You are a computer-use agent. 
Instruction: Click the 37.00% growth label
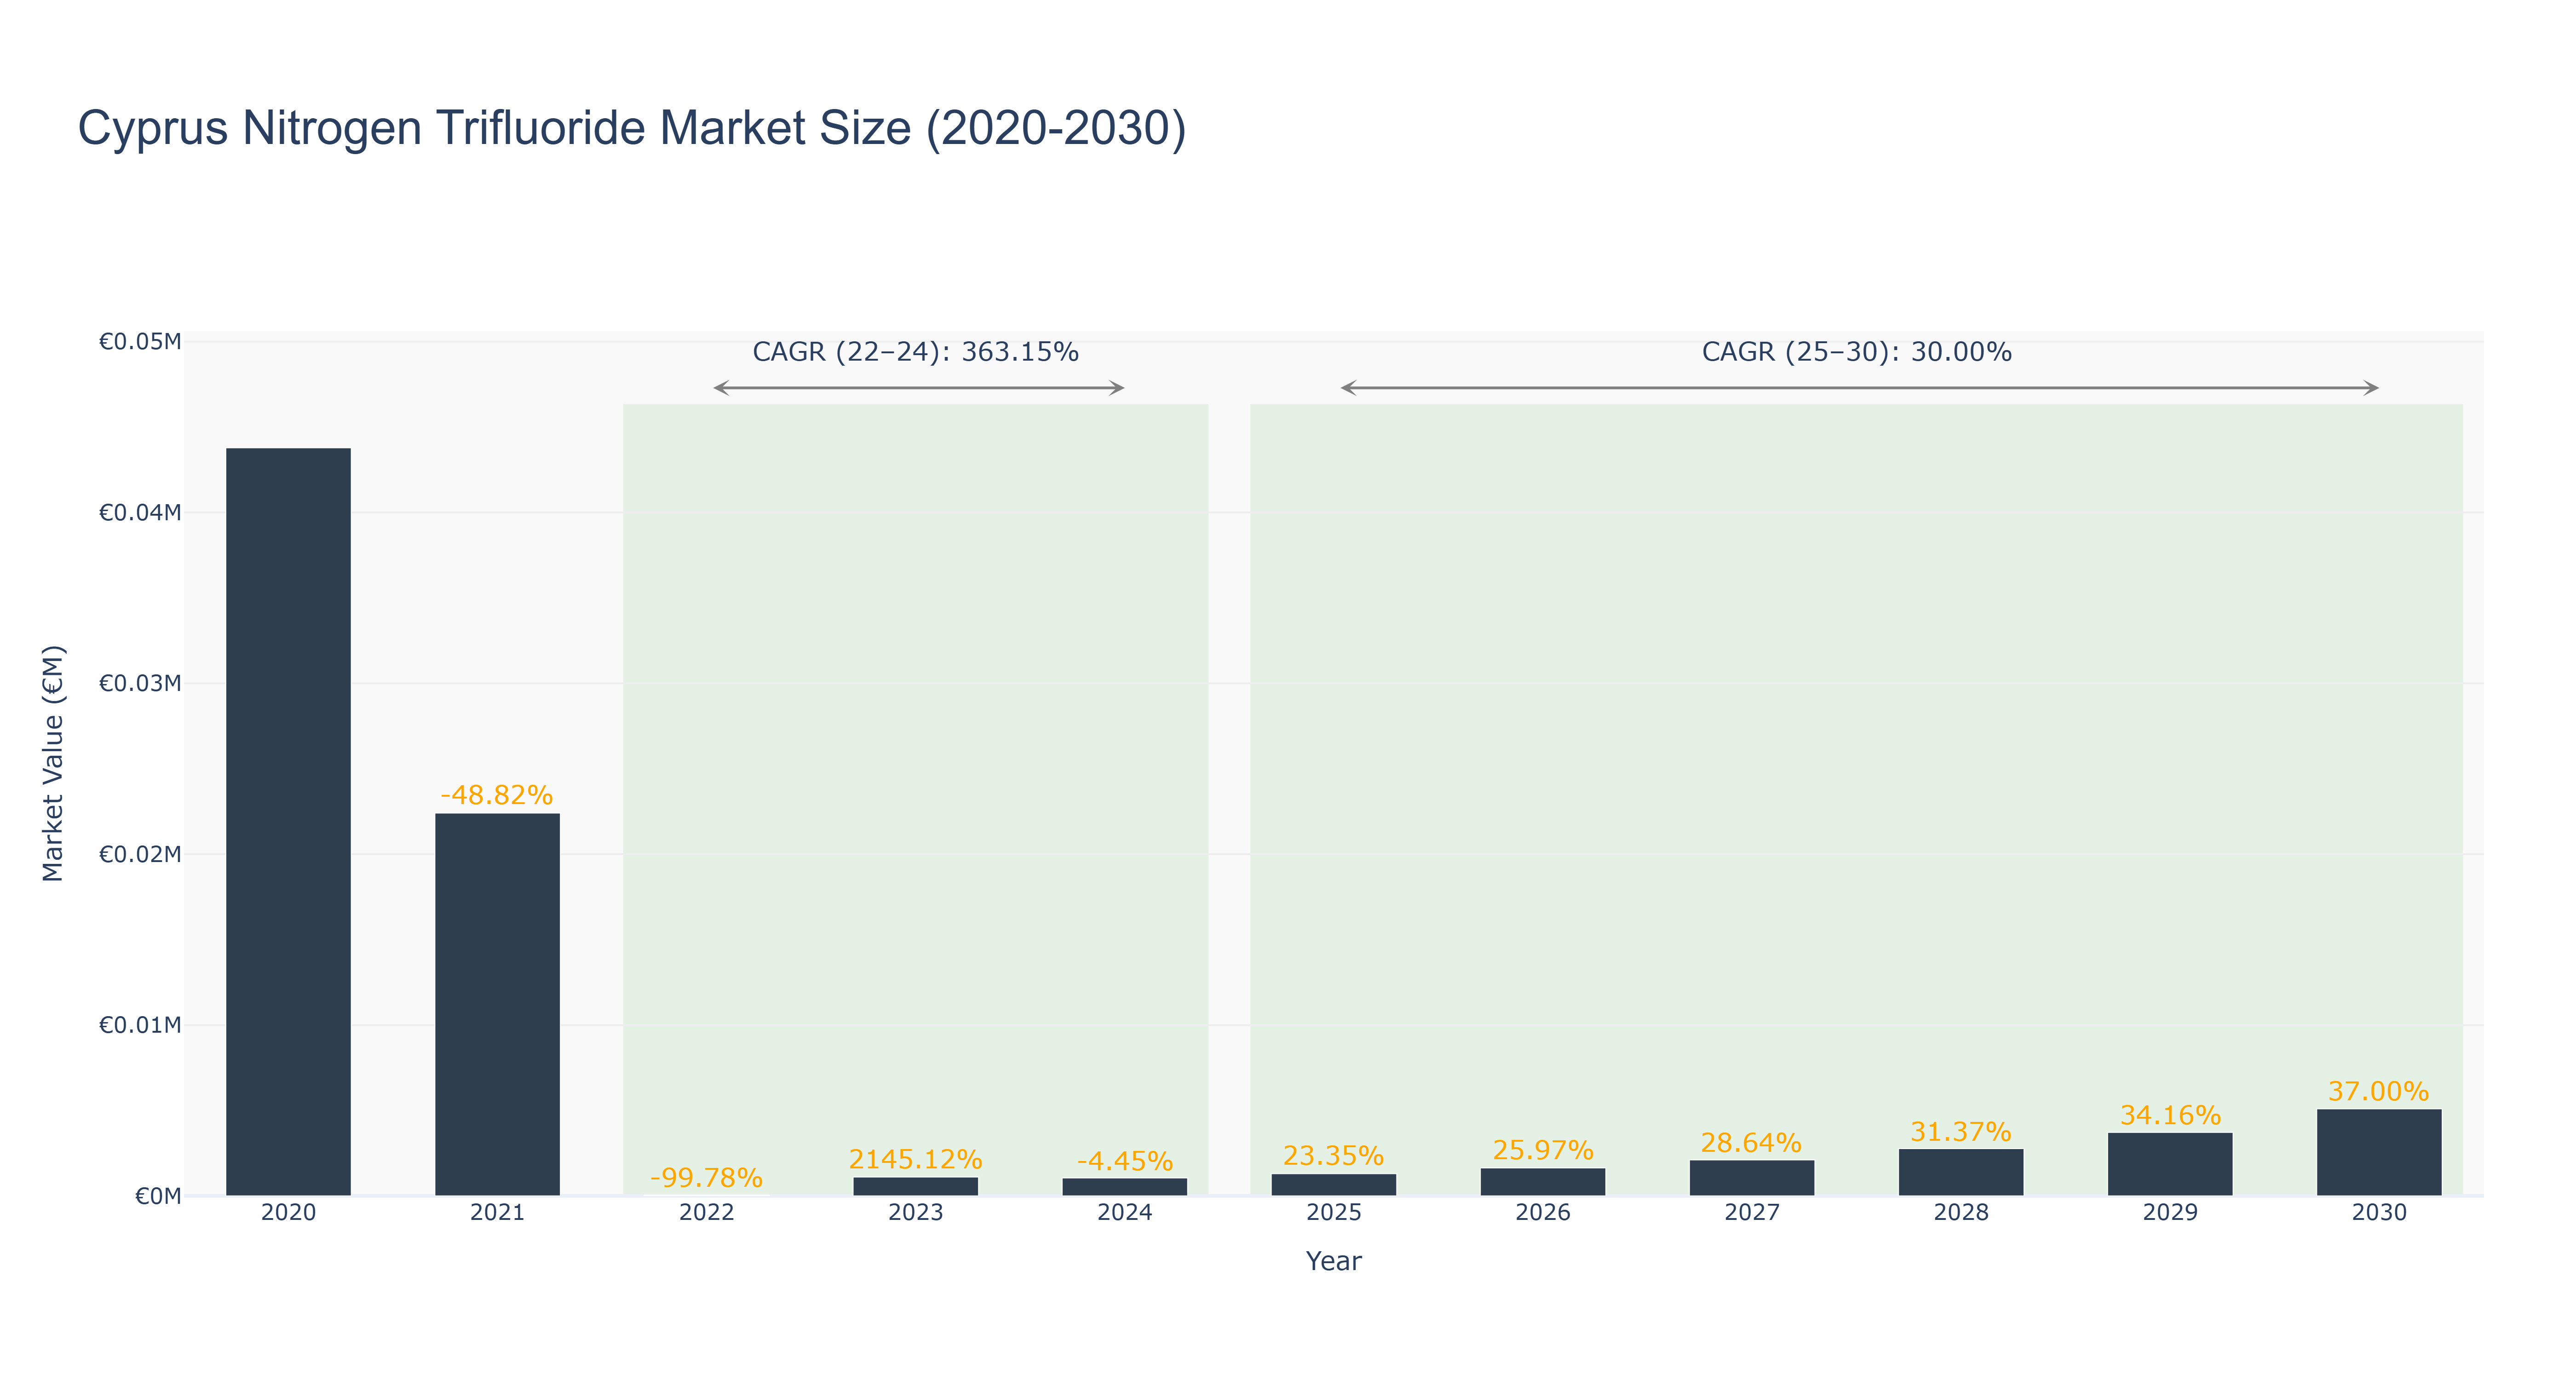2378,1091
